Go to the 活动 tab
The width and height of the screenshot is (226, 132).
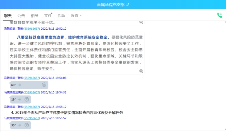(x=61, y=16)
